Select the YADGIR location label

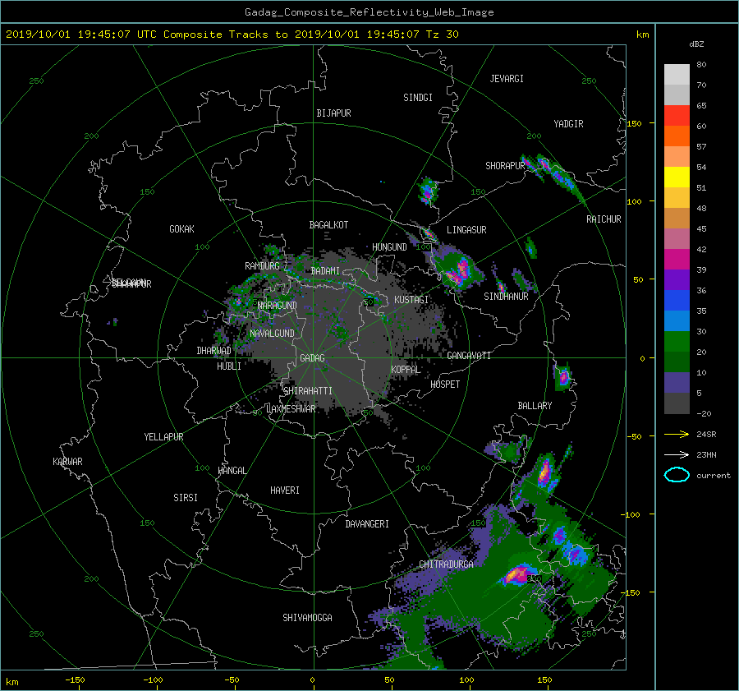(x=568, y=124)
